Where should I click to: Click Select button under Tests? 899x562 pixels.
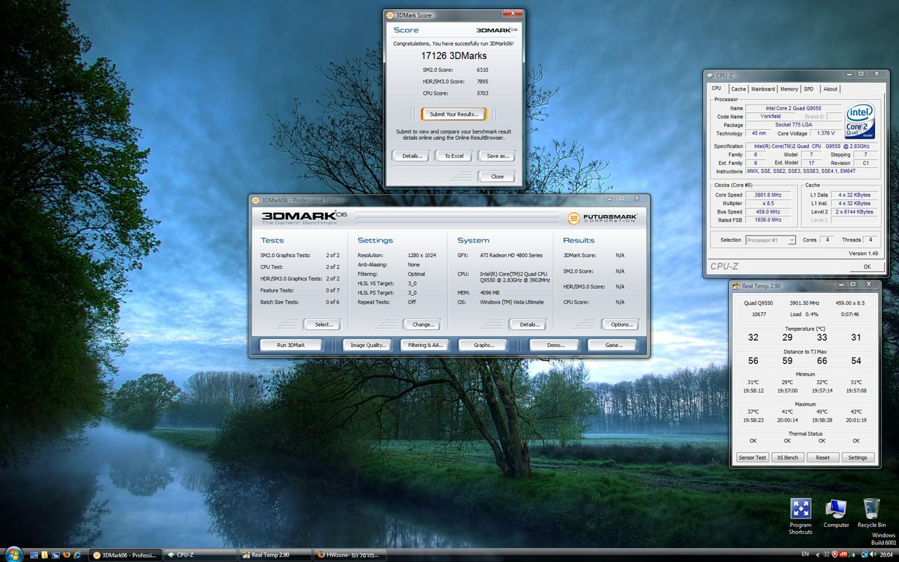[x=323, y=325]
